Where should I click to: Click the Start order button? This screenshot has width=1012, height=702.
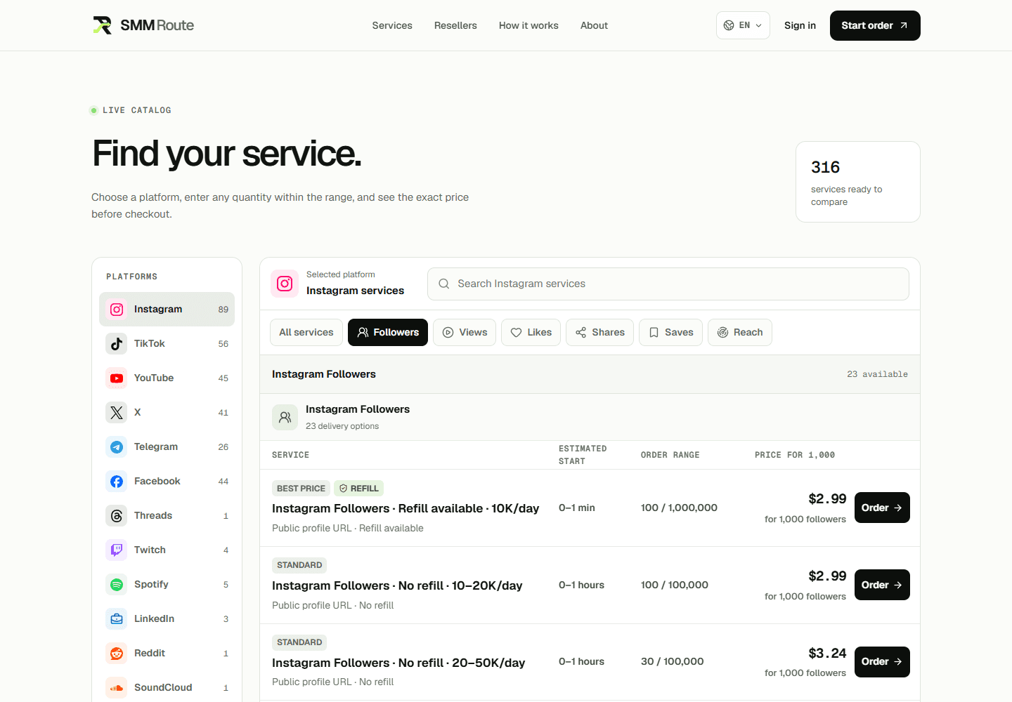[x=875, y=25]
